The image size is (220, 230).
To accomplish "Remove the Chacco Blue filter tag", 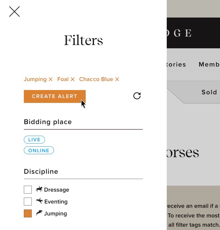I will tap(117, 79).
